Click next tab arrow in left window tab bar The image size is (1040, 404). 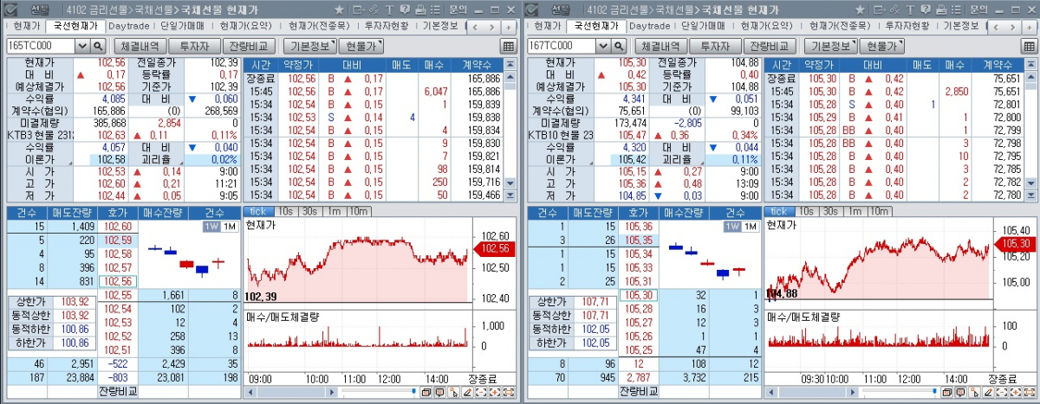491,27
